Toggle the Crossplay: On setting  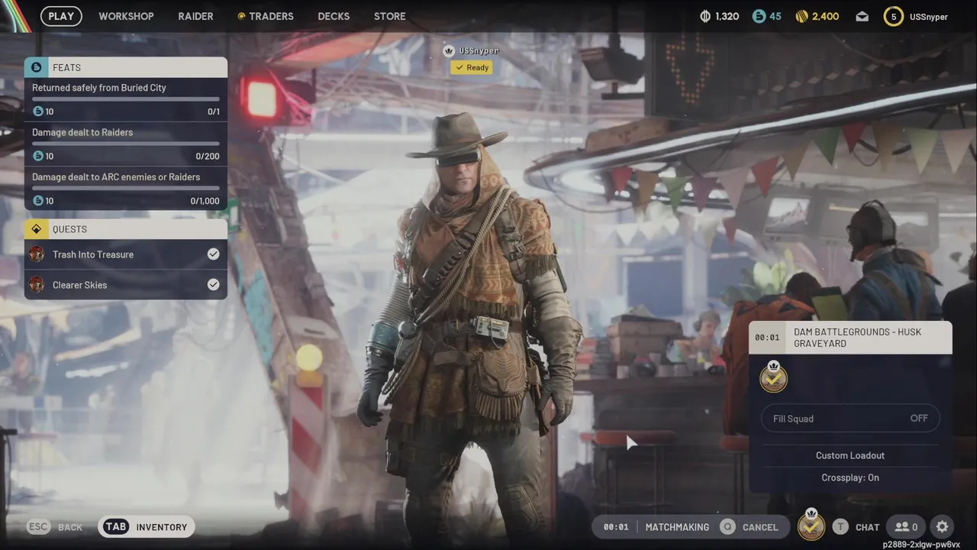coord(850,477)
